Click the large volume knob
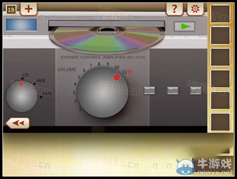Image resolution: width=237 pixels, height=179 pixels. click(103, 92)
